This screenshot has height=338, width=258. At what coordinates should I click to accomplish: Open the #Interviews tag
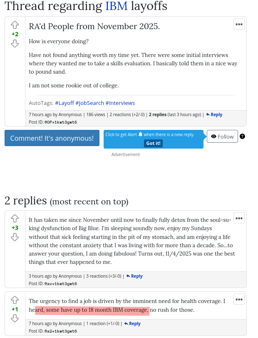120,103
